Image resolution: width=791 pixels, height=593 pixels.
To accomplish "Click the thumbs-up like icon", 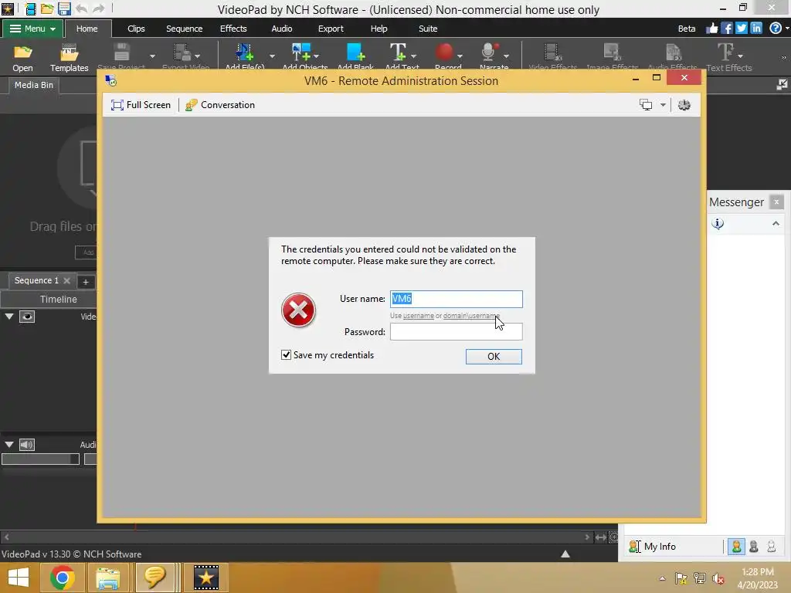I will click(711, 29).
